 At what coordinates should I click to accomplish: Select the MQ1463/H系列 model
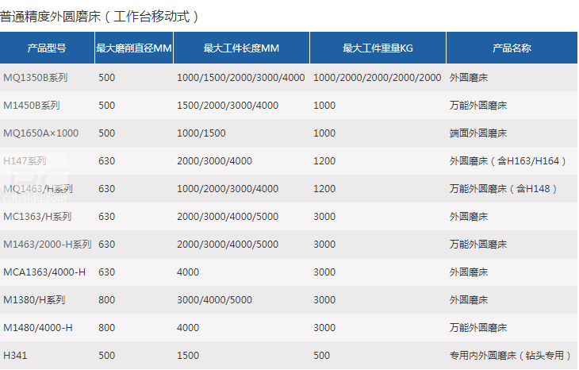[x=38, y=189]
